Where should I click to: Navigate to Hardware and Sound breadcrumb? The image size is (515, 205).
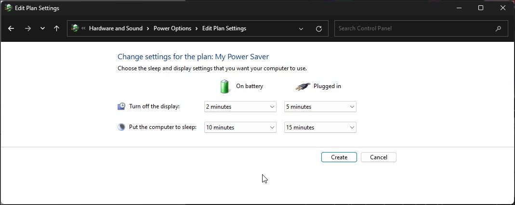[116, 28]
